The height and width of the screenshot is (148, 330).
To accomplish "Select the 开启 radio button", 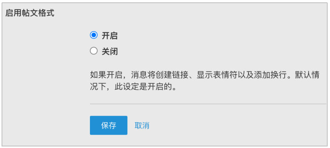I will coord(94,35).
